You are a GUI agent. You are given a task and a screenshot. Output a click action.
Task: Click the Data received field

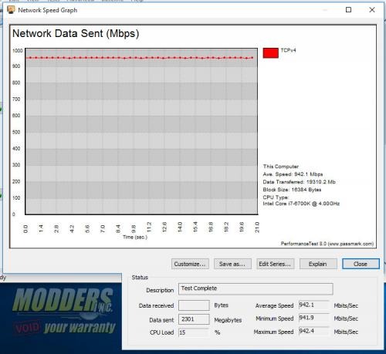tap(194, 305)
